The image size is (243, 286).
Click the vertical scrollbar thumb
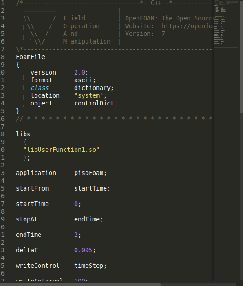point(241,56)
